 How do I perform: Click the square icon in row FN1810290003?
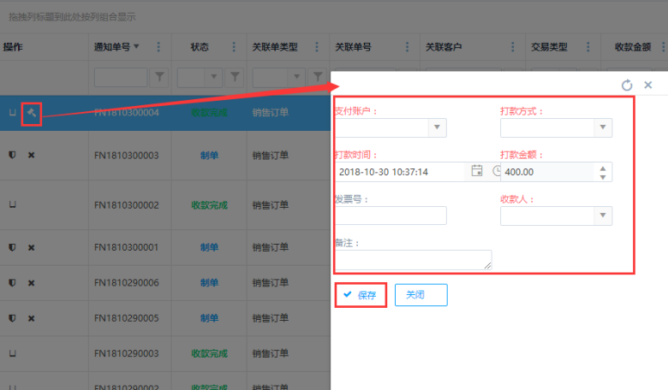(12, 352)
